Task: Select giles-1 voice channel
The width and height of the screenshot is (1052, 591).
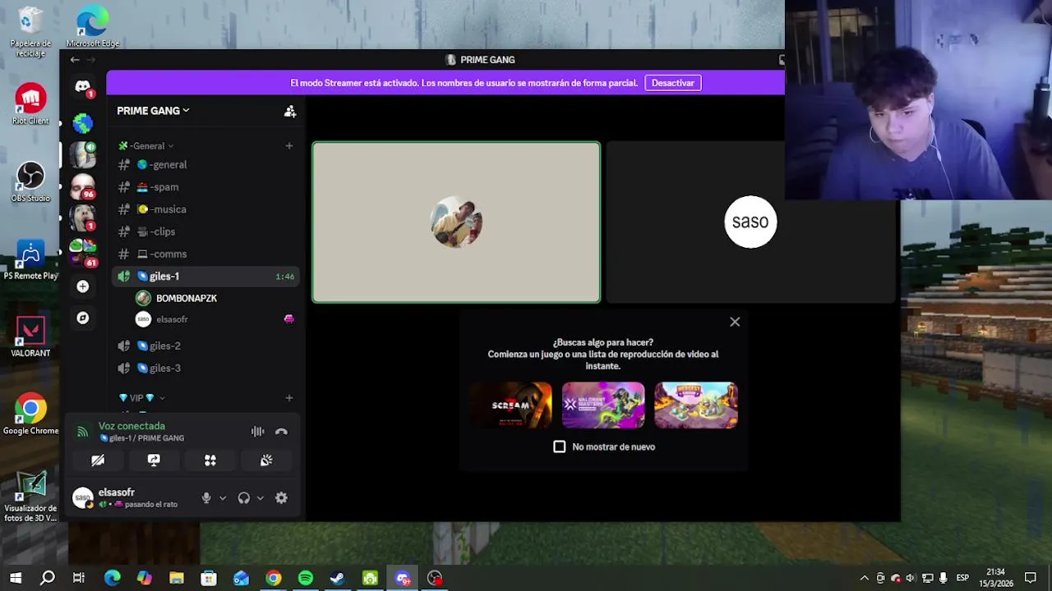Action: click(204, 277)
